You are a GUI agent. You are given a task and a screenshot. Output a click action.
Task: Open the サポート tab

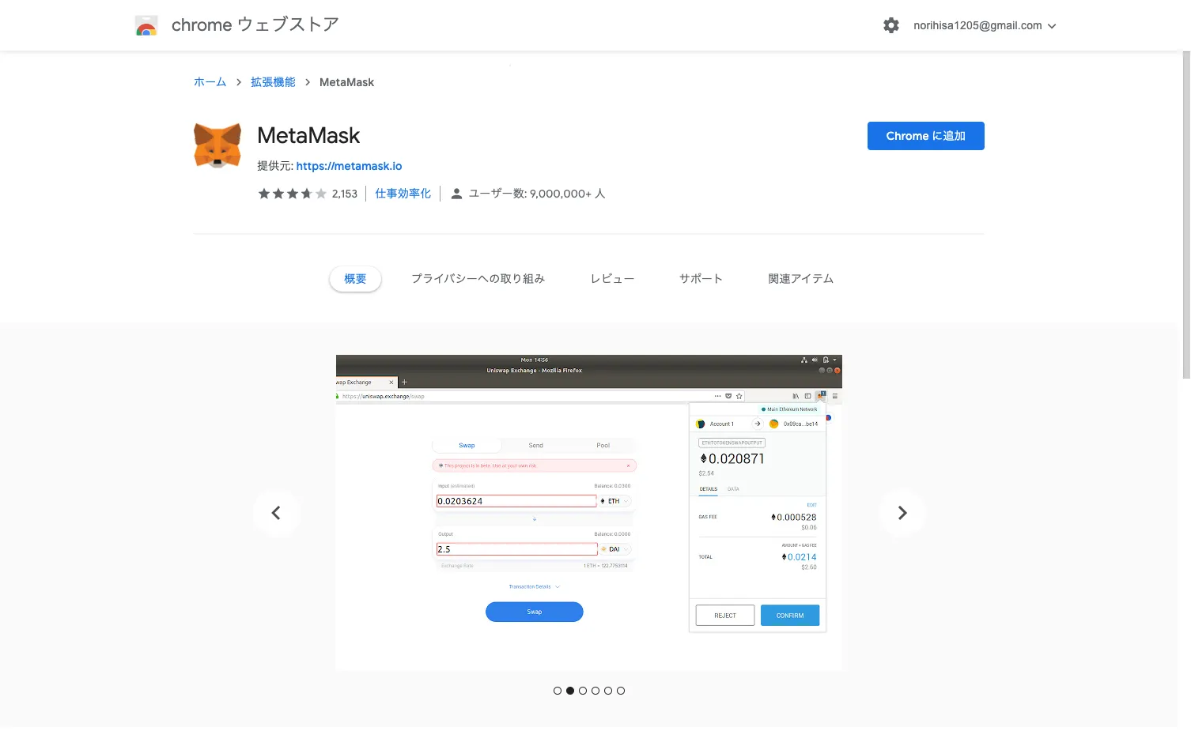click(701, 278)
